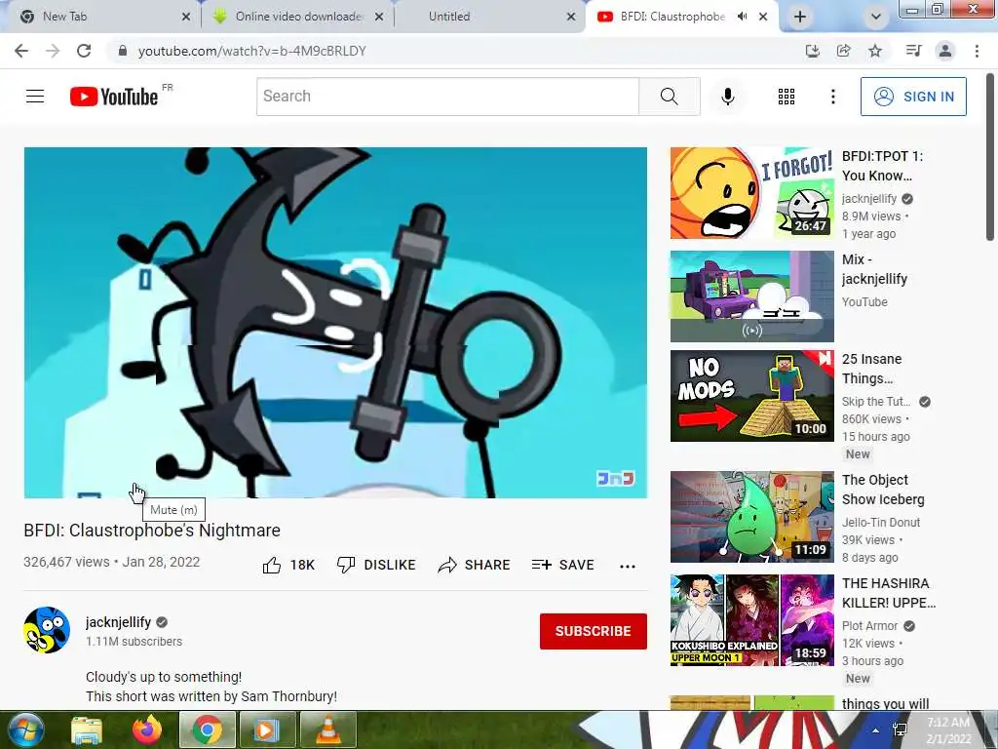Click The Object Show Iceberg title

pos(883,490)
